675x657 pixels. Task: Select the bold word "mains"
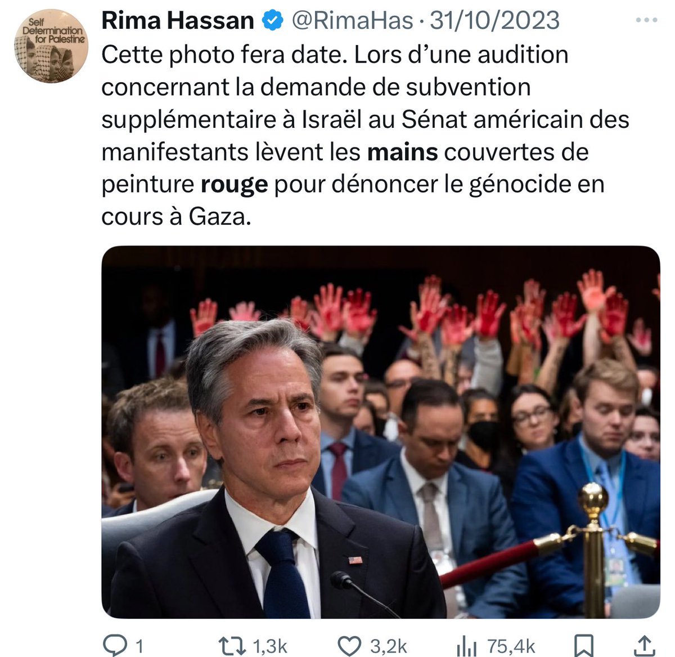(x=402, y=152)
